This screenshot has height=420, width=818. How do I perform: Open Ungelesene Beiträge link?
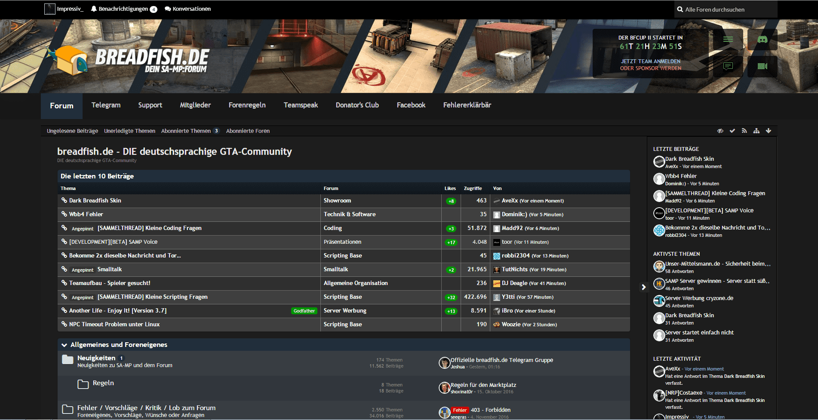point(72,131)
